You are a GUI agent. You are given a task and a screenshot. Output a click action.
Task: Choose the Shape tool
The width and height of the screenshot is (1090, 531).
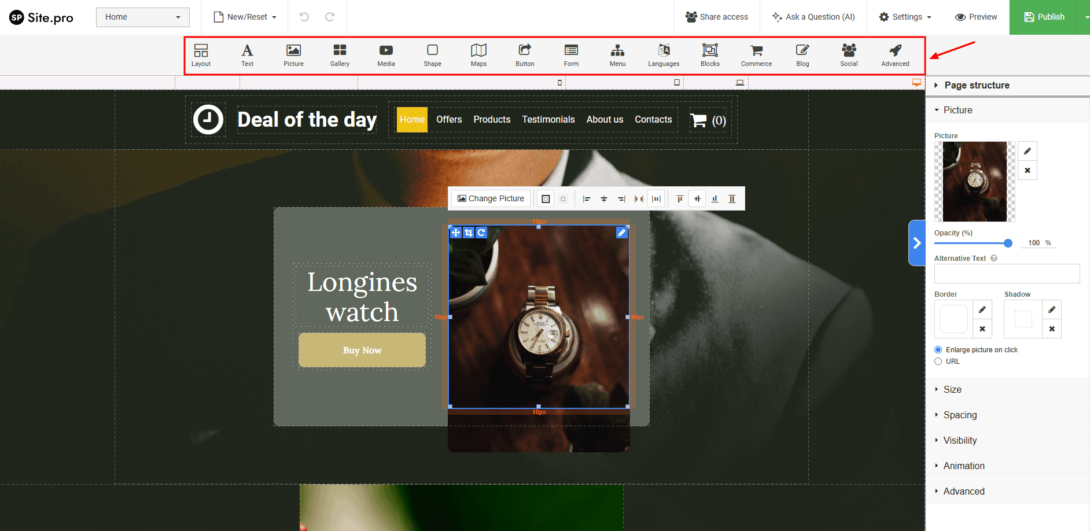pyautogui.click(x=432, y=56)
